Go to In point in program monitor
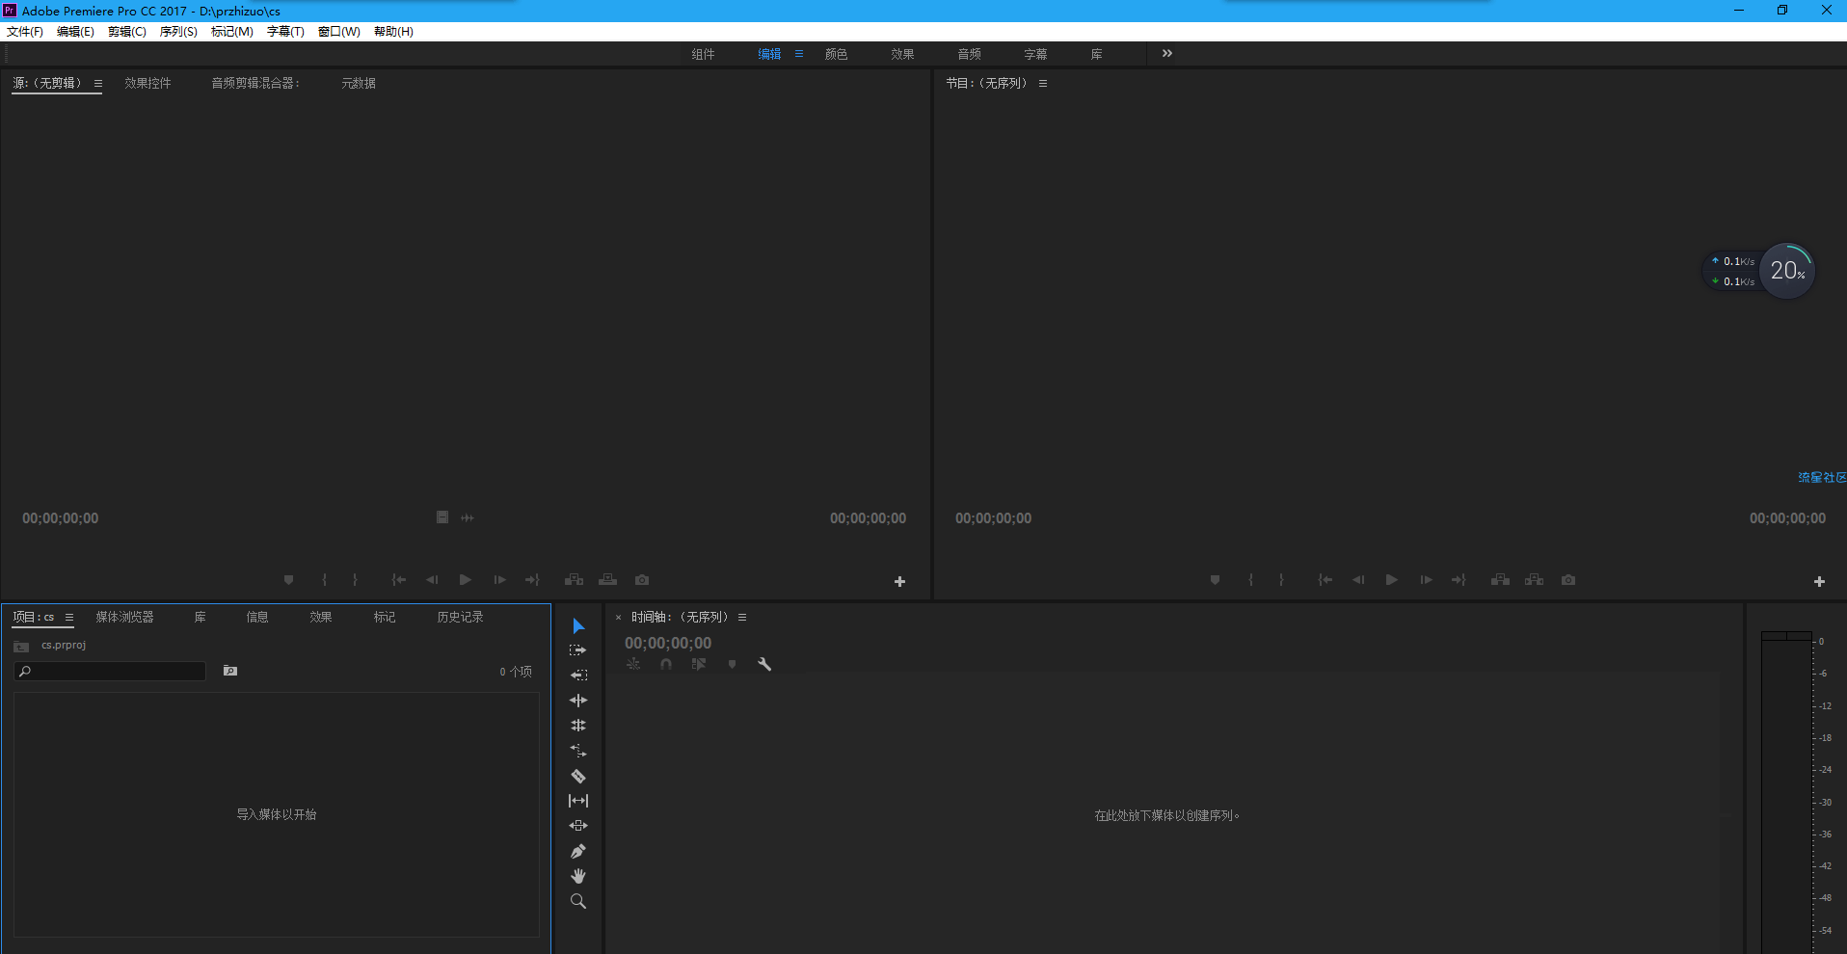The image size is (1847, 954). tap(1325, 580)
